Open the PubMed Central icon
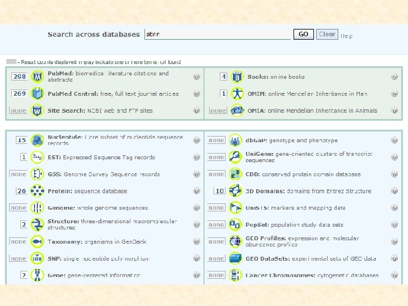The width and height of the screenshot is (408, 306). 37,93
